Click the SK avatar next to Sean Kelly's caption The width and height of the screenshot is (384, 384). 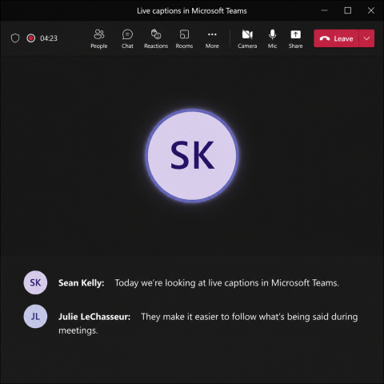(35, 282)
